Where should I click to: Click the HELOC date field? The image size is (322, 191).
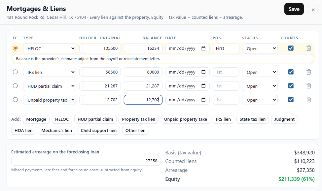tap(188, 48)
